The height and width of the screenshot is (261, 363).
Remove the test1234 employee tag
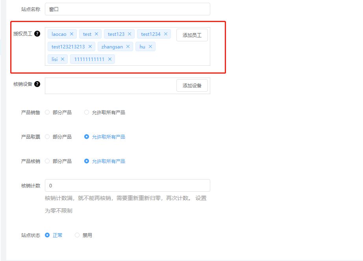point(166,34)
